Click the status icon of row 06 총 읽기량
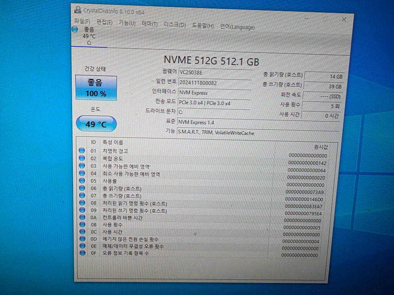 [x=82, y=188]
